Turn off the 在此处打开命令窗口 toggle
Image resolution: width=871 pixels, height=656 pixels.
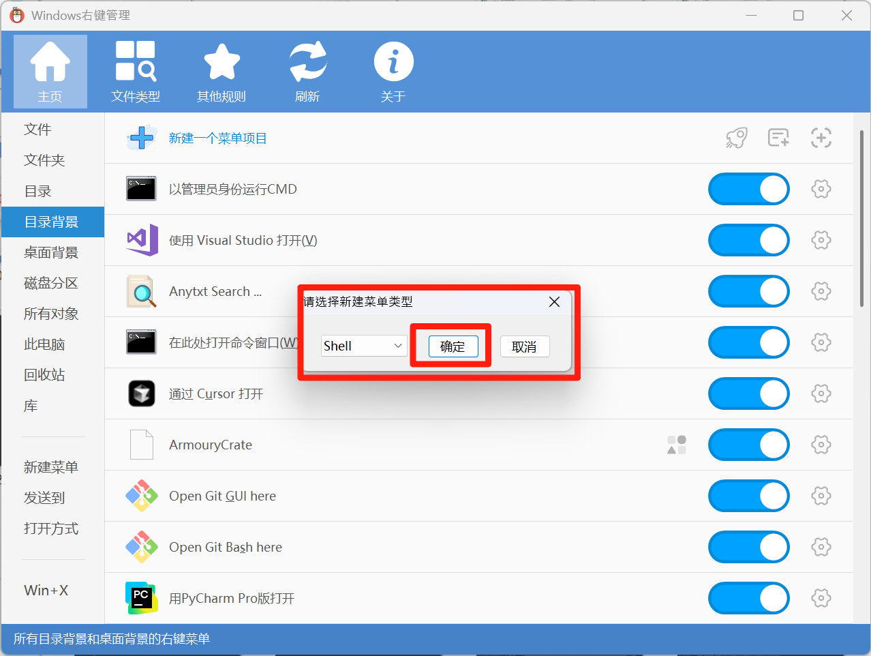pyautogui.click(x=749, y=342)
